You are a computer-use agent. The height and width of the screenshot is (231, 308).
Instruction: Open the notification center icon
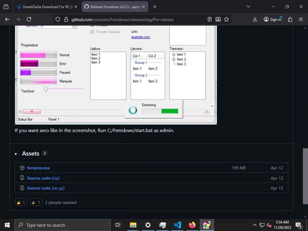pos(299,225)
